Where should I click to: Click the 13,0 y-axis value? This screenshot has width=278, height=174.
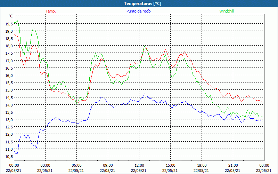tap(9, 120)
